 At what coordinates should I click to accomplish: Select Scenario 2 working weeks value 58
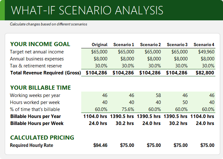click(158, 95)
